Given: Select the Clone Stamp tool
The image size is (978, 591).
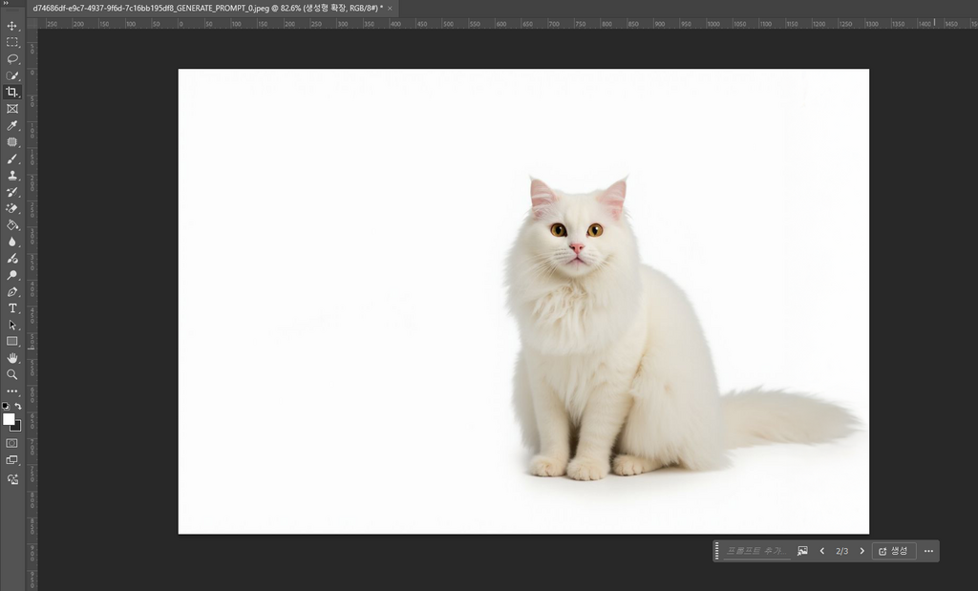Looking at the screenshot, I should click(x=11, y=175).
